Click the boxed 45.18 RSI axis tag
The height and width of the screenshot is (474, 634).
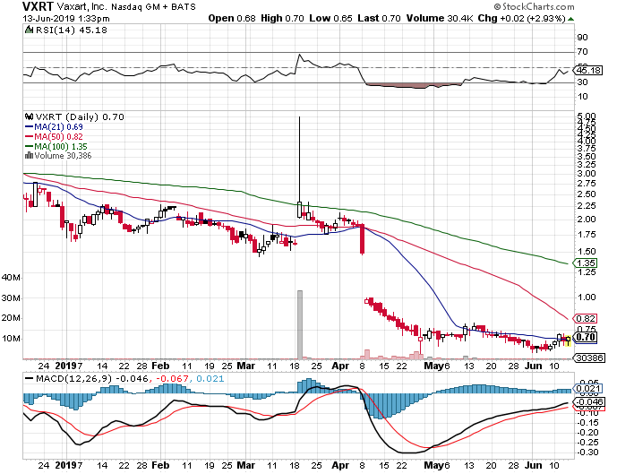click(588, 71)
